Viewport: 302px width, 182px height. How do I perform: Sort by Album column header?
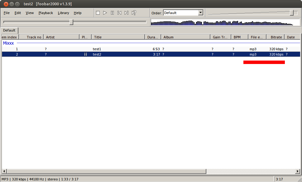coord(185,37)
